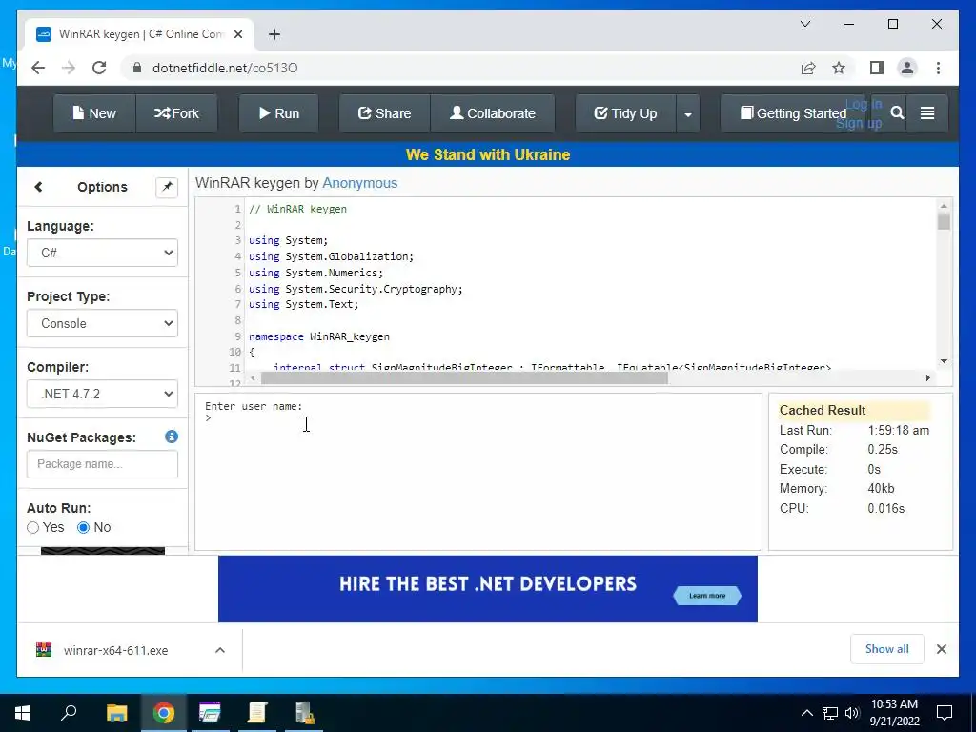Focus the NuGet Package name field
The height and width of the screenshot is (732, 976).
click(x=102, y=464)
